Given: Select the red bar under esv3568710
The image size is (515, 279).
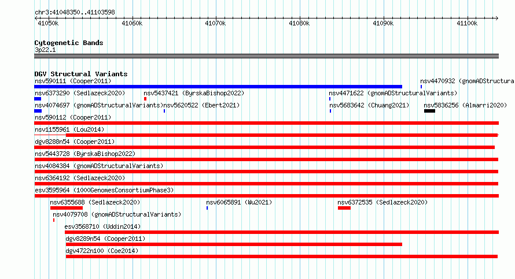Looking at the screenshot, I should tap(282, 232).
